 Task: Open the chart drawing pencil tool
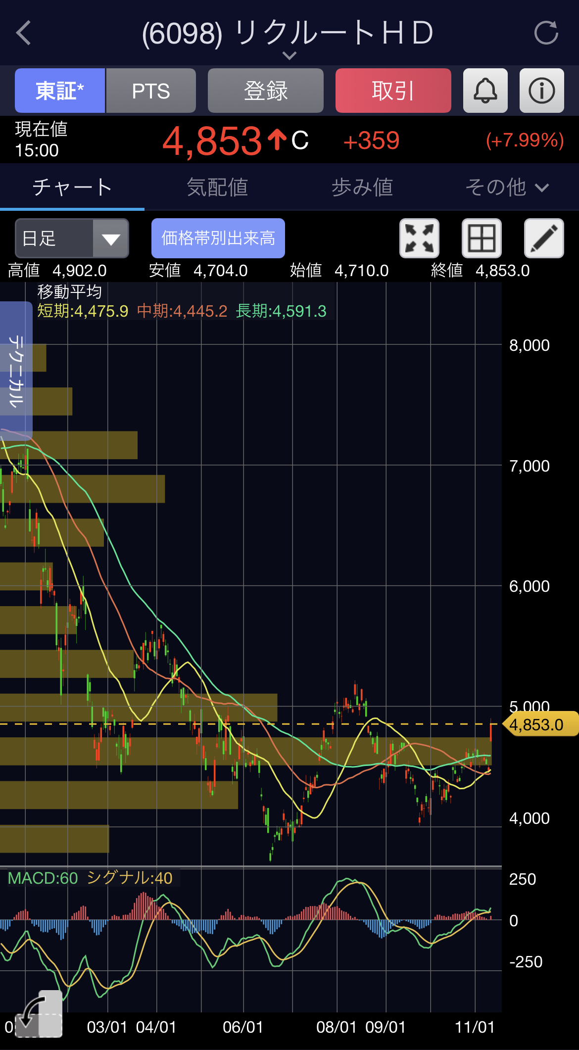coord(544,238)
